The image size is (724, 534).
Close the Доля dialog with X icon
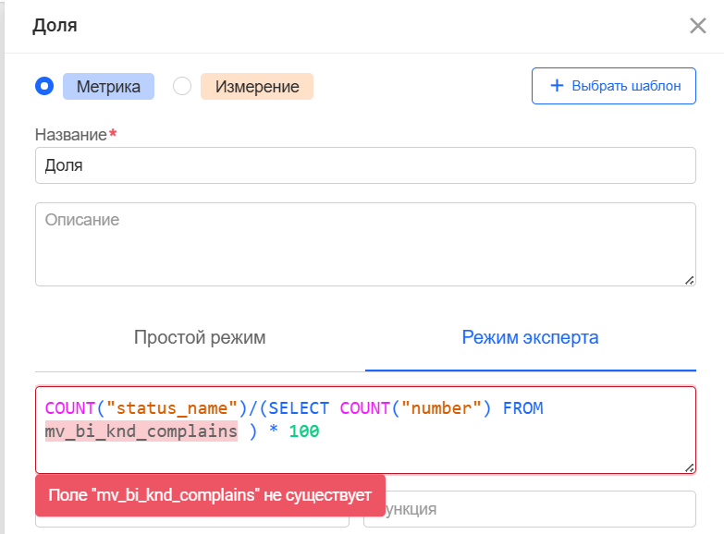click(x=697, y=26)
